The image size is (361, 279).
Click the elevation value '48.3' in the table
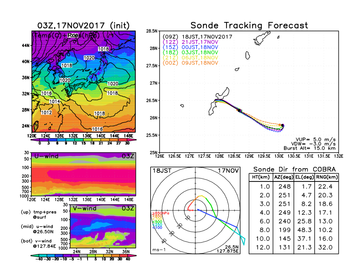click(x=304, y=230)
